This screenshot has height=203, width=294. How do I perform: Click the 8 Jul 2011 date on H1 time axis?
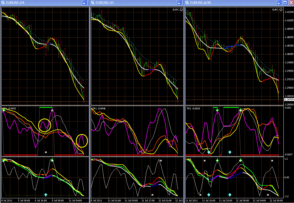coord(97,201)
